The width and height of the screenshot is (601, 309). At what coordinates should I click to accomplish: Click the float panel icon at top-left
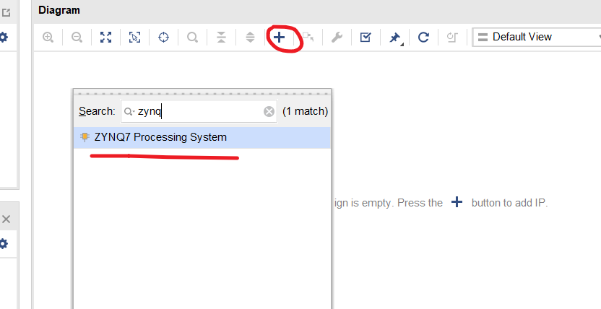(6, 13)
